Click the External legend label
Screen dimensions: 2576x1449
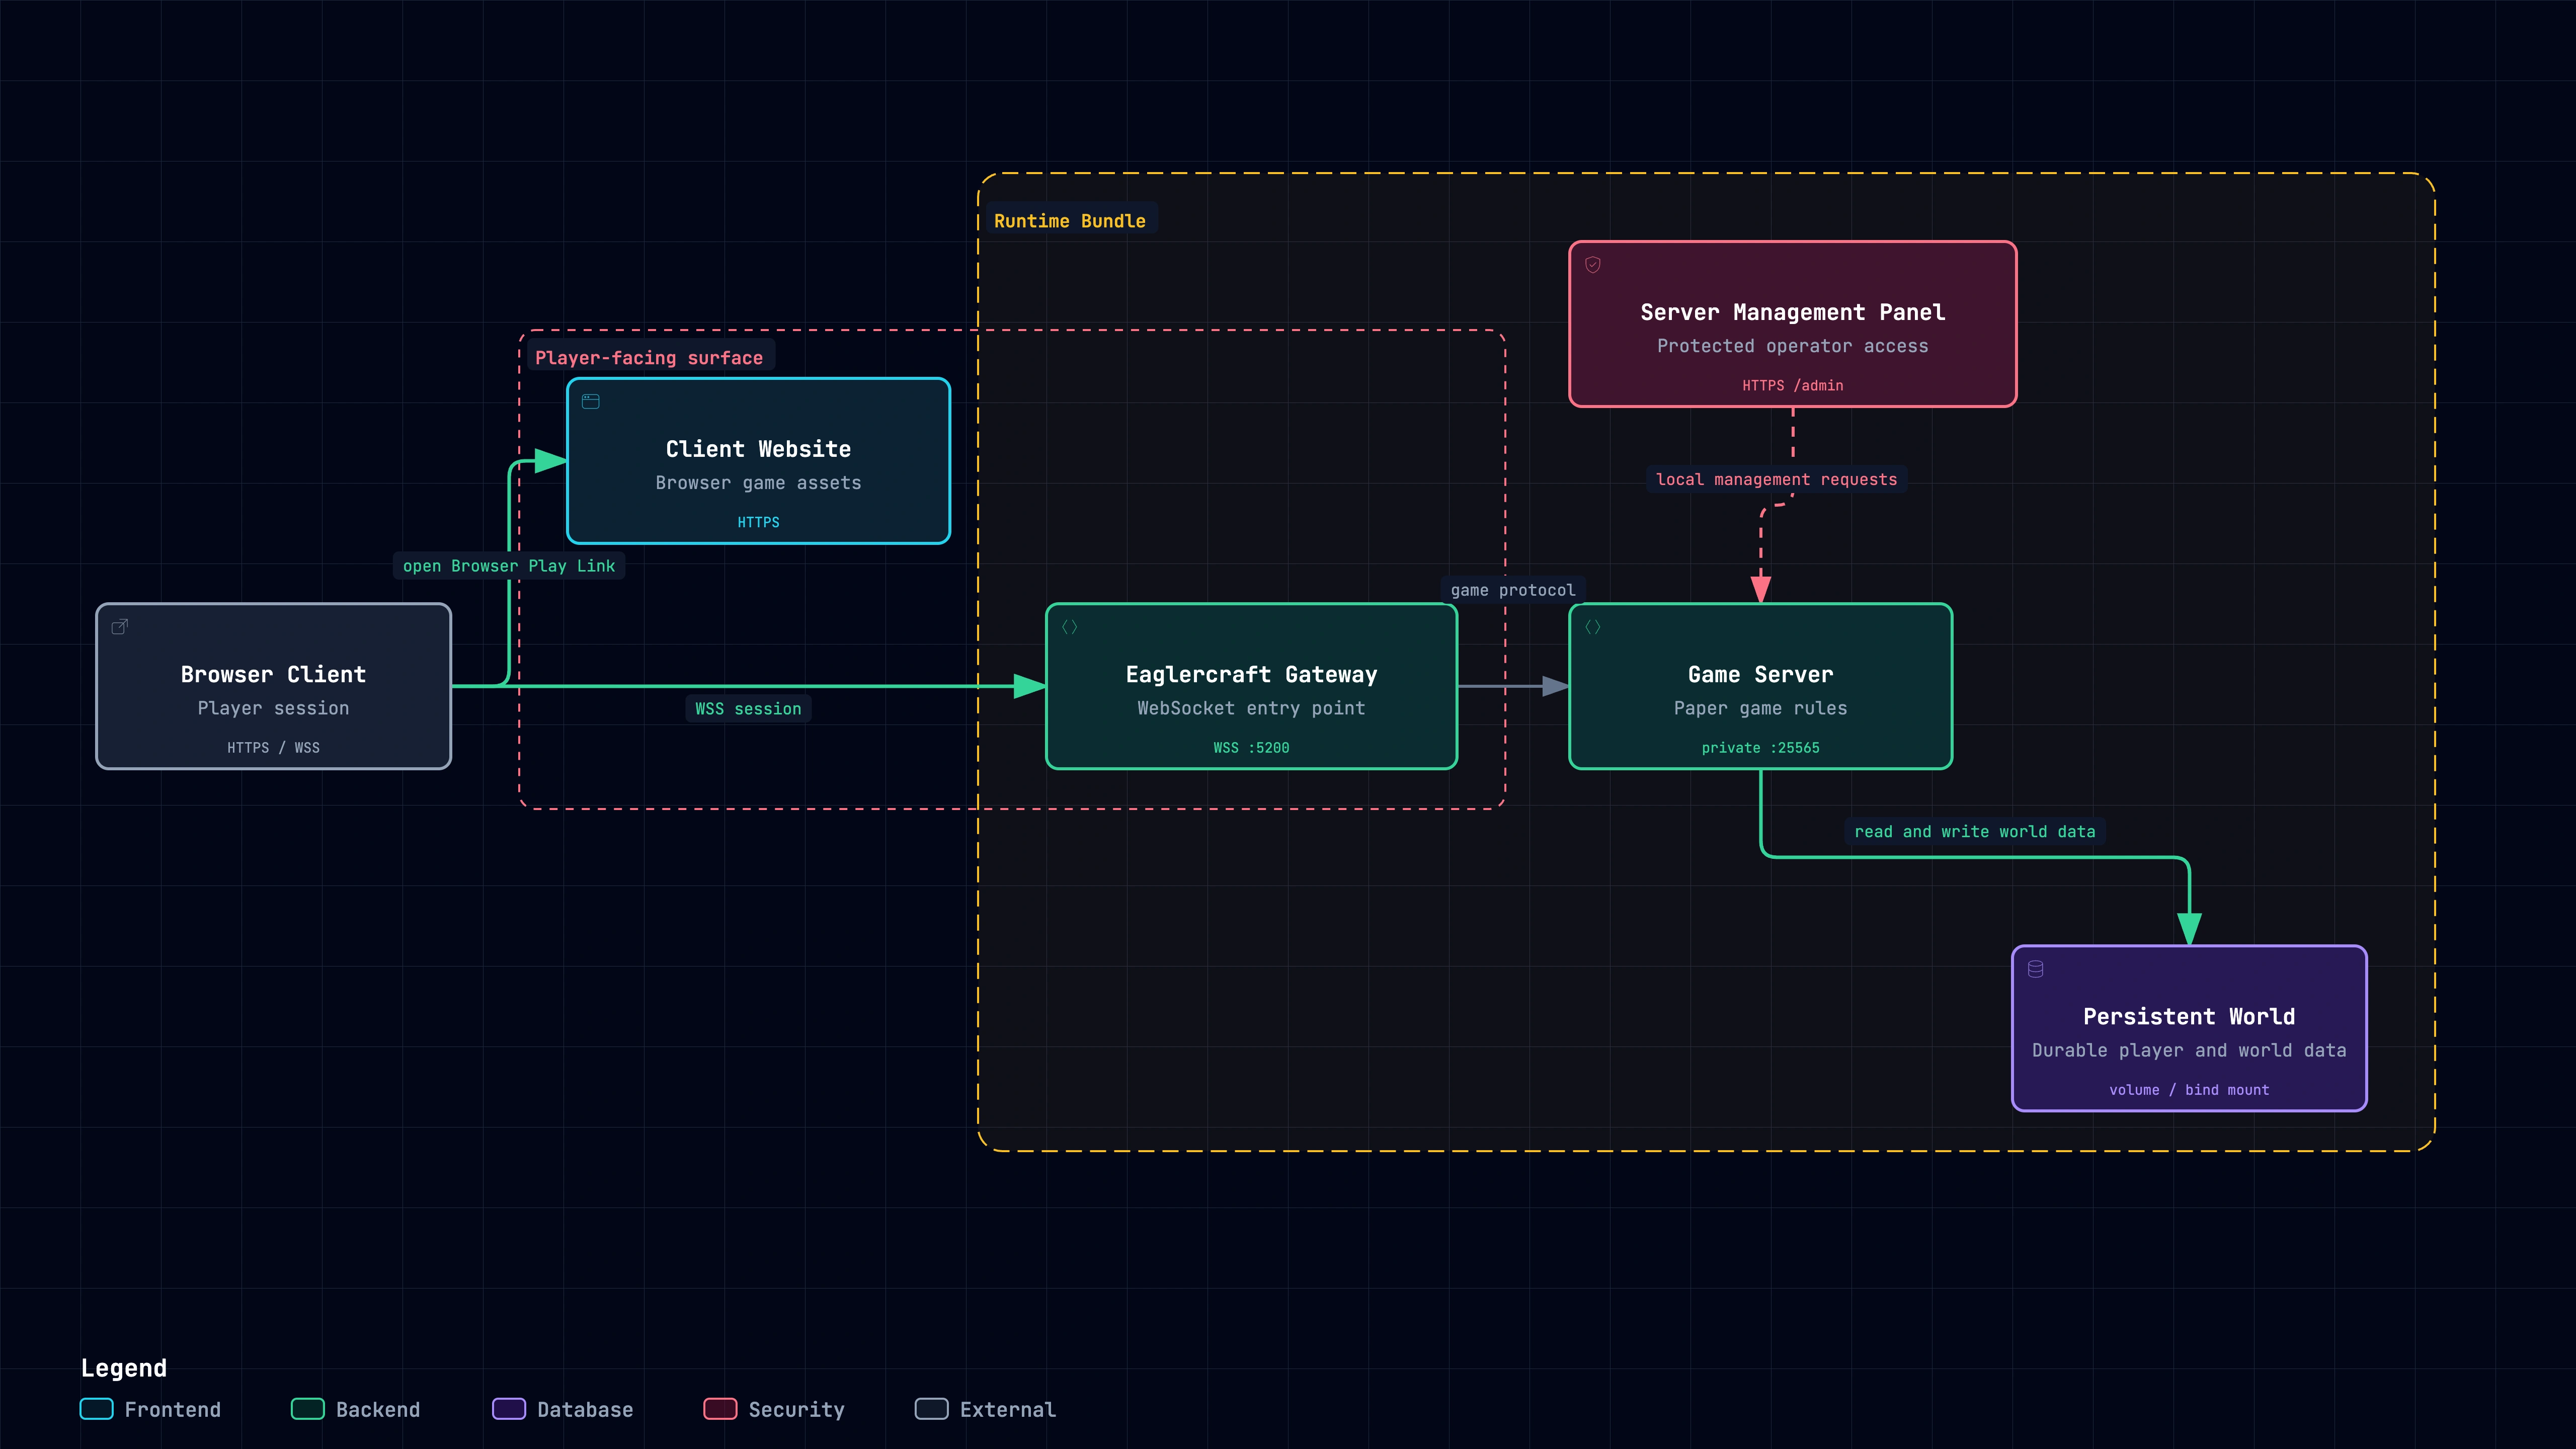(1008, 1409)
